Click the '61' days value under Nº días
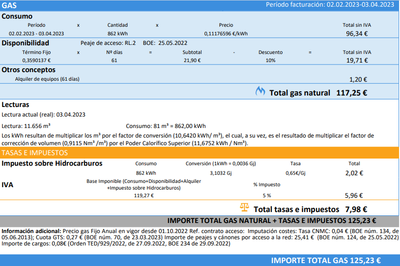 114,61
